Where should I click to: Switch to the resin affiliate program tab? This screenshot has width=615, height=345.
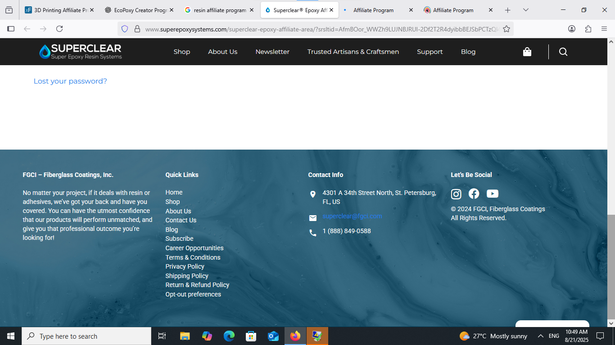tap(219, 10)
